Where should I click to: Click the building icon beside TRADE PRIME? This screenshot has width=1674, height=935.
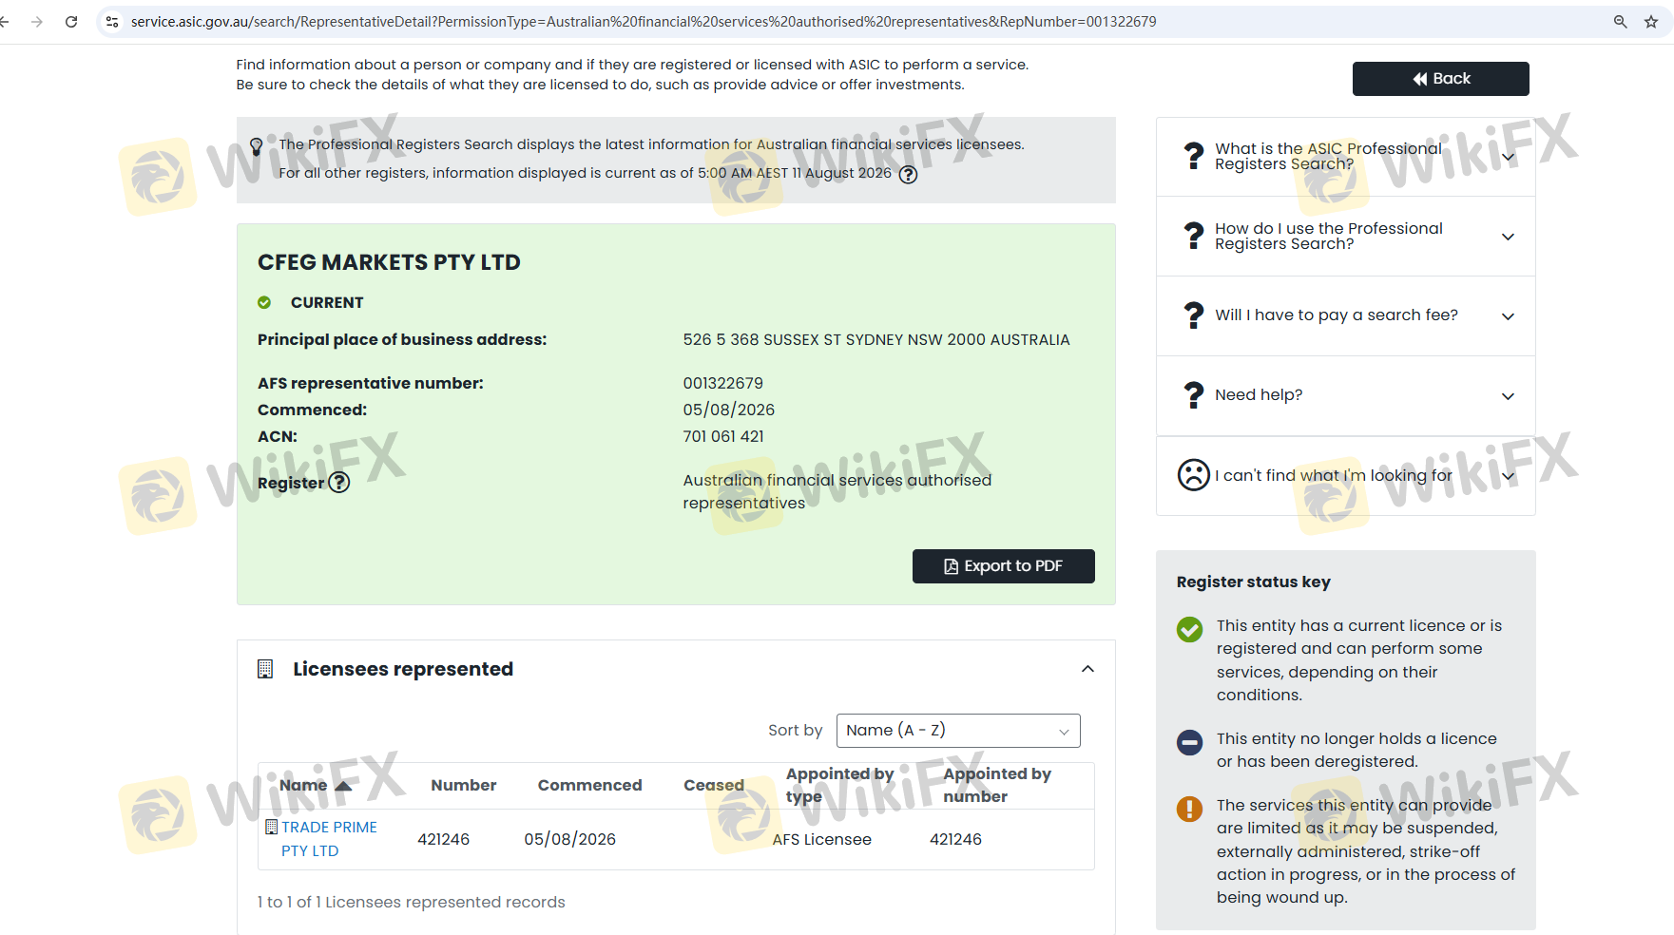[271, 827]
